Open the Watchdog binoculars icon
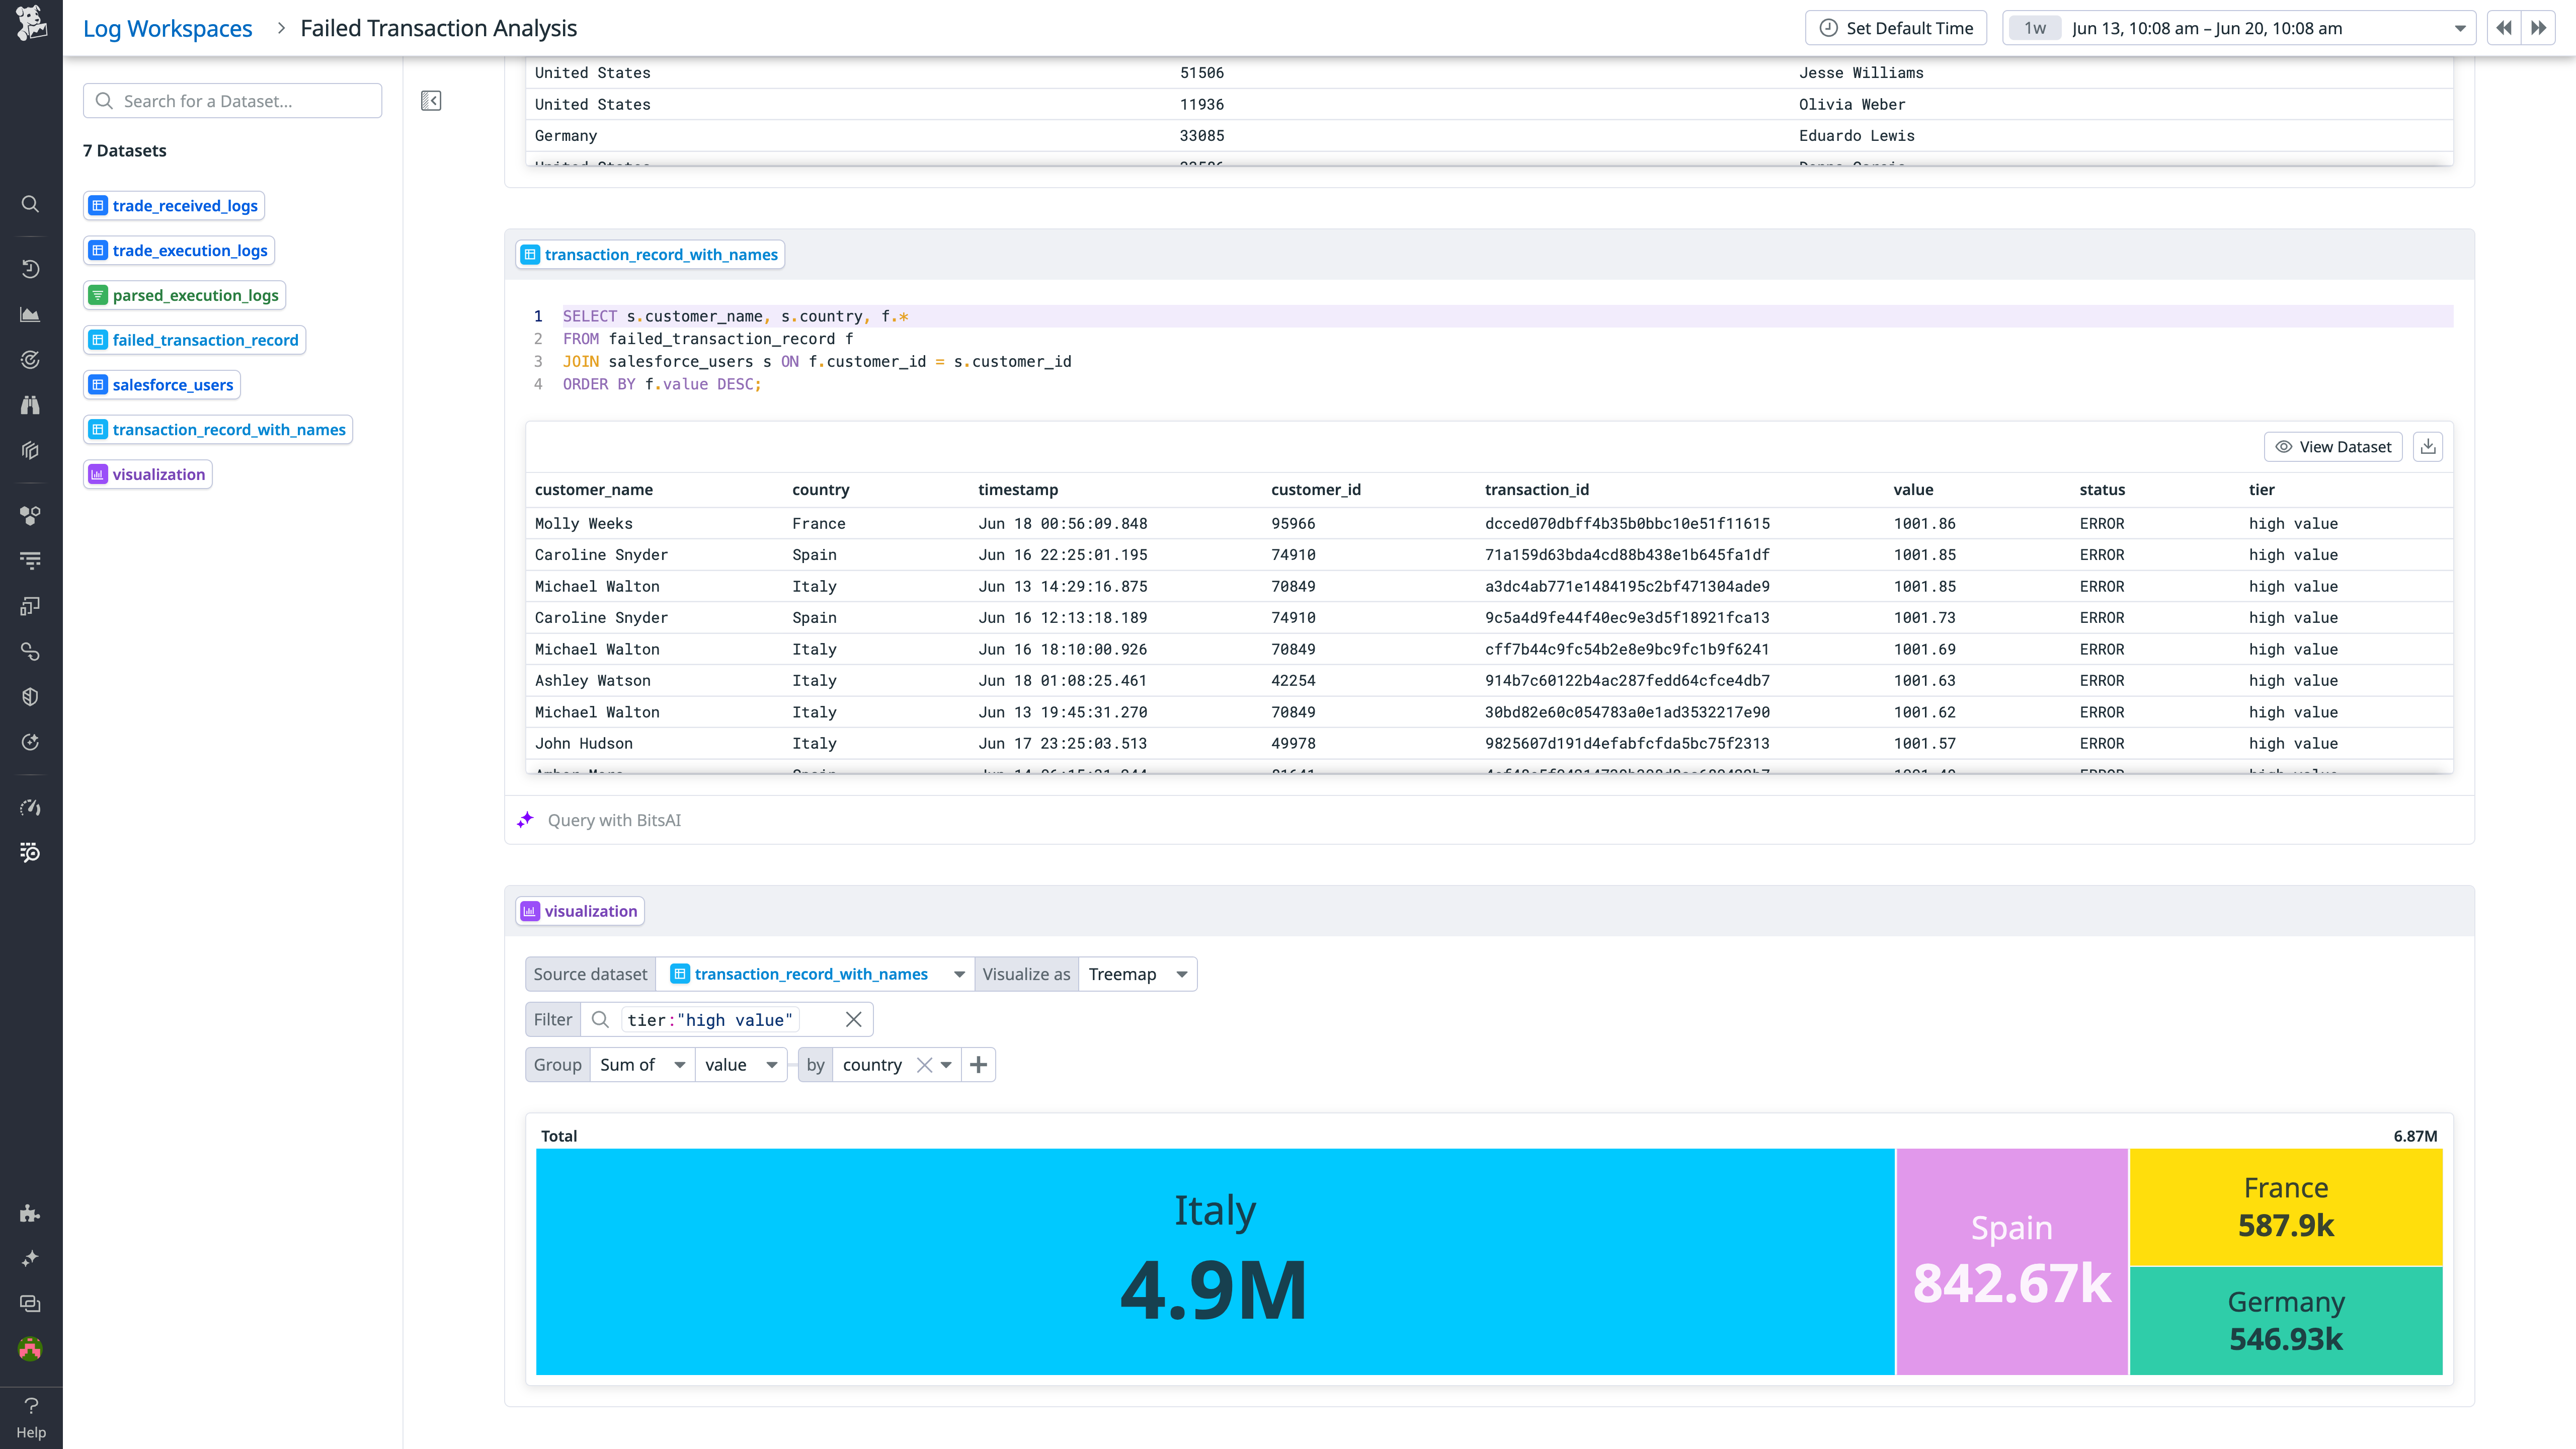Viewport: 2576px width, 1449px height. [x=30, y=404]
